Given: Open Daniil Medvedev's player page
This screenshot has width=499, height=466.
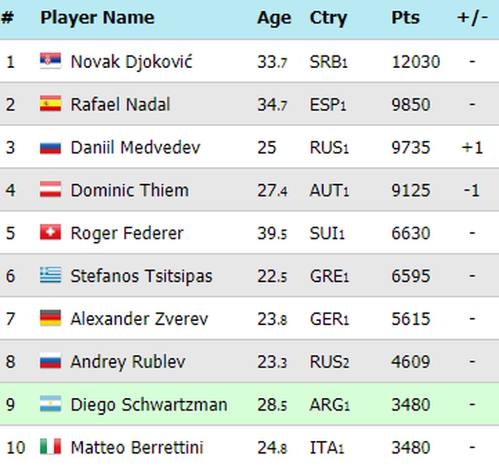Looking at the screenshot, I should (135, 147).
